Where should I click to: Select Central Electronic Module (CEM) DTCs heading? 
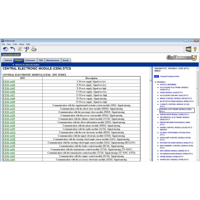pos(177,110)
